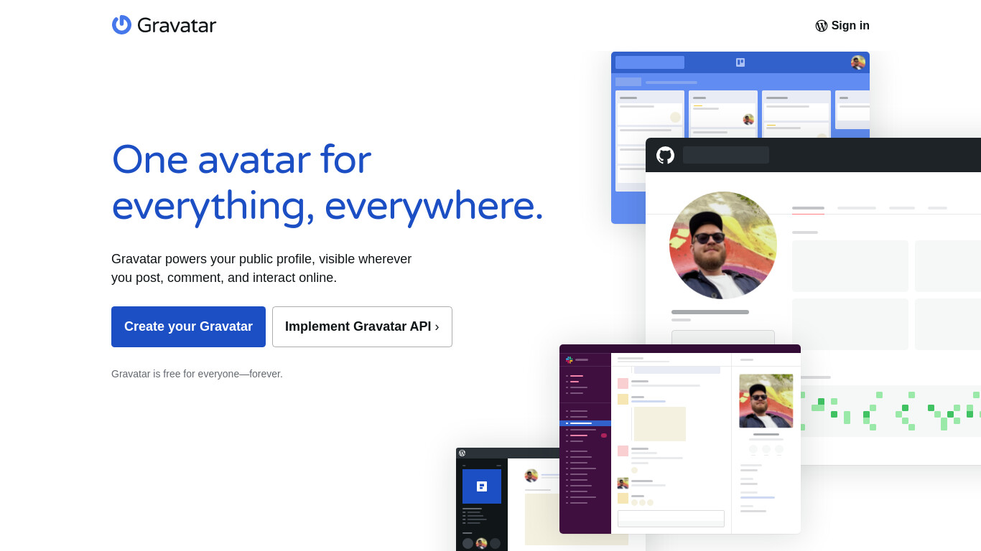Click the round avatar in the WordPress post mockup
This screenshot has height=551, width=981.
[531, 476]
